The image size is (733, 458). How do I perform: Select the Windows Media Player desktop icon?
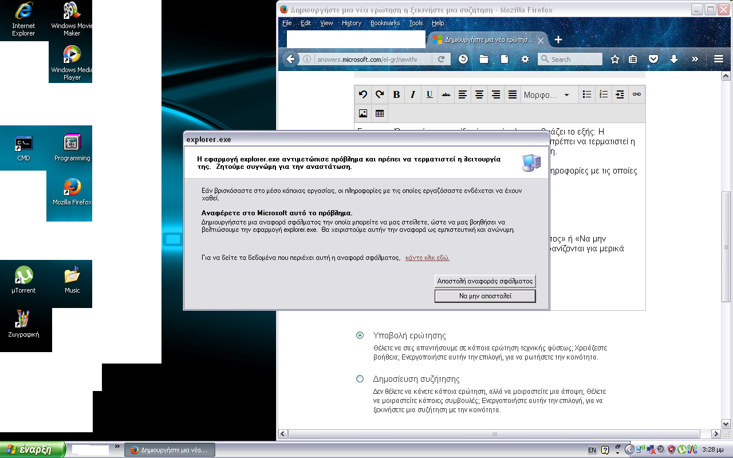click(72, 63)
